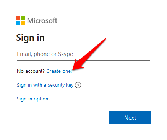Click the green square of Microsoft logo
Screen dimensions: 167x140
click(23, 18)
